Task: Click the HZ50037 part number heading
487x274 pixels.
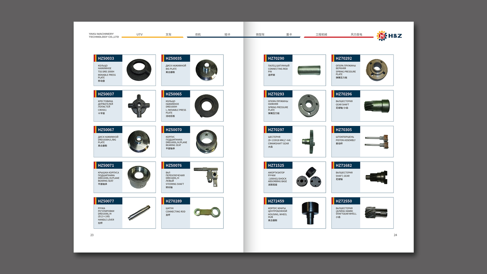Action: [x=106, y=94]
